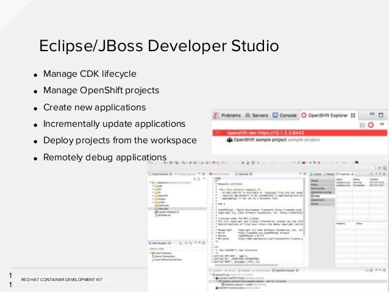
Task: Click the Created column header in Properties table
Action: (377, 179)
